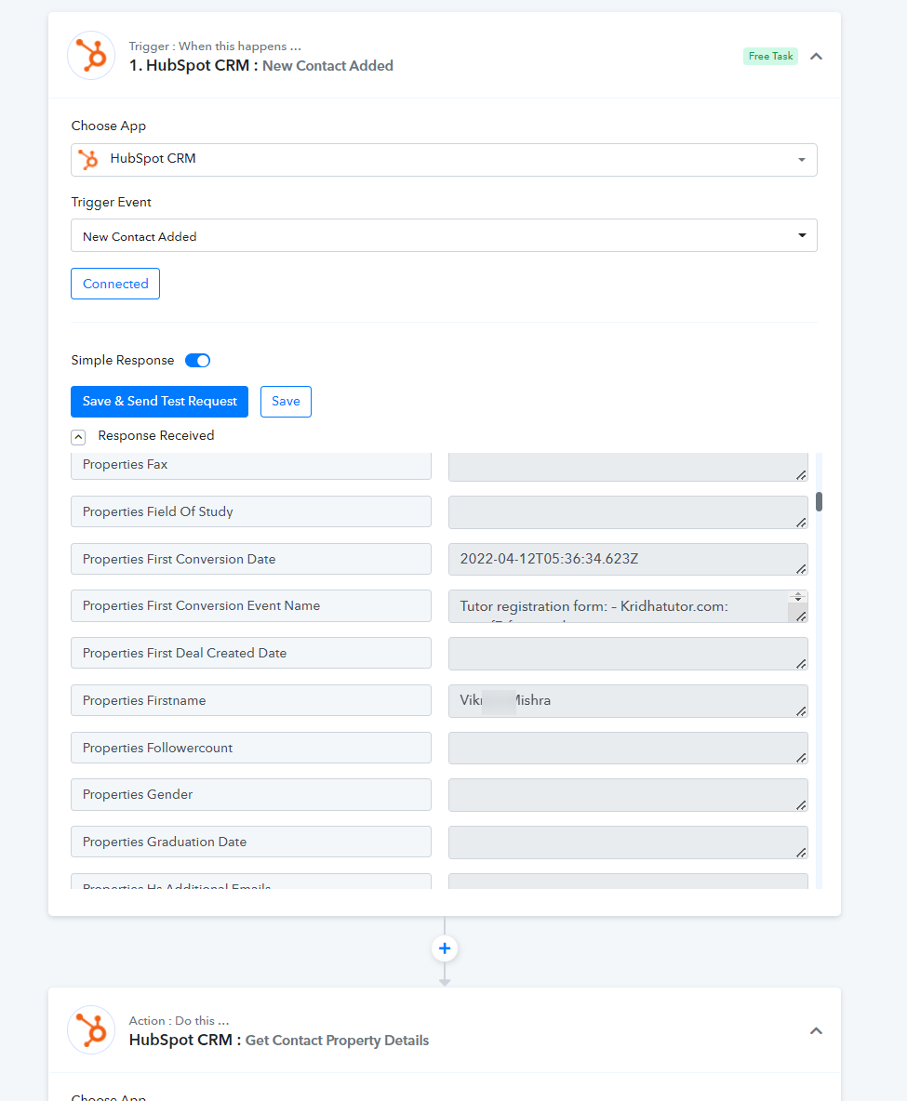The height and width of the screenshot is (1101, 907).
Task: Click the 2022-04-12T05:36:34.623Z value box
Action: (628, 559)
